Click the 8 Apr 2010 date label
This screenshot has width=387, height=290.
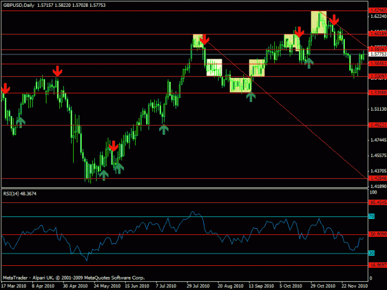pyautogui.click(x=43, y=286)
